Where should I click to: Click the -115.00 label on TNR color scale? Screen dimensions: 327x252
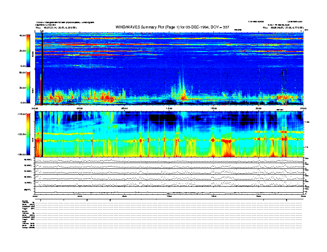(21, 114)
